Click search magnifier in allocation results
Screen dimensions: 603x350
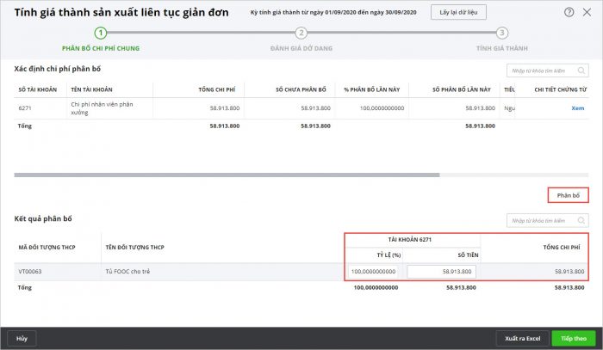[x=581, y=221]
